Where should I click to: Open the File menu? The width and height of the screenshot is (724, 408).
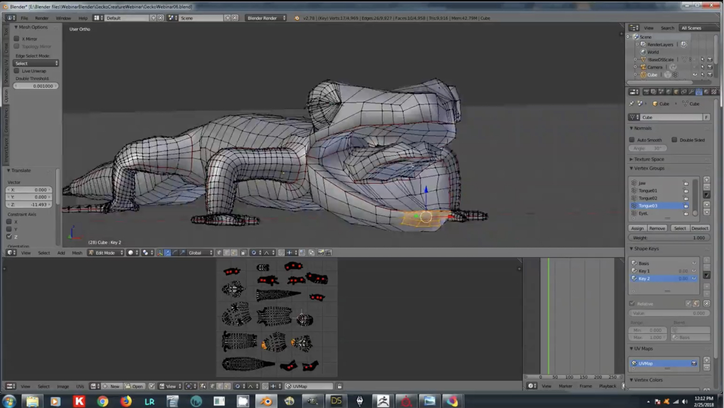pyautogui.click(x=25, y=18)
